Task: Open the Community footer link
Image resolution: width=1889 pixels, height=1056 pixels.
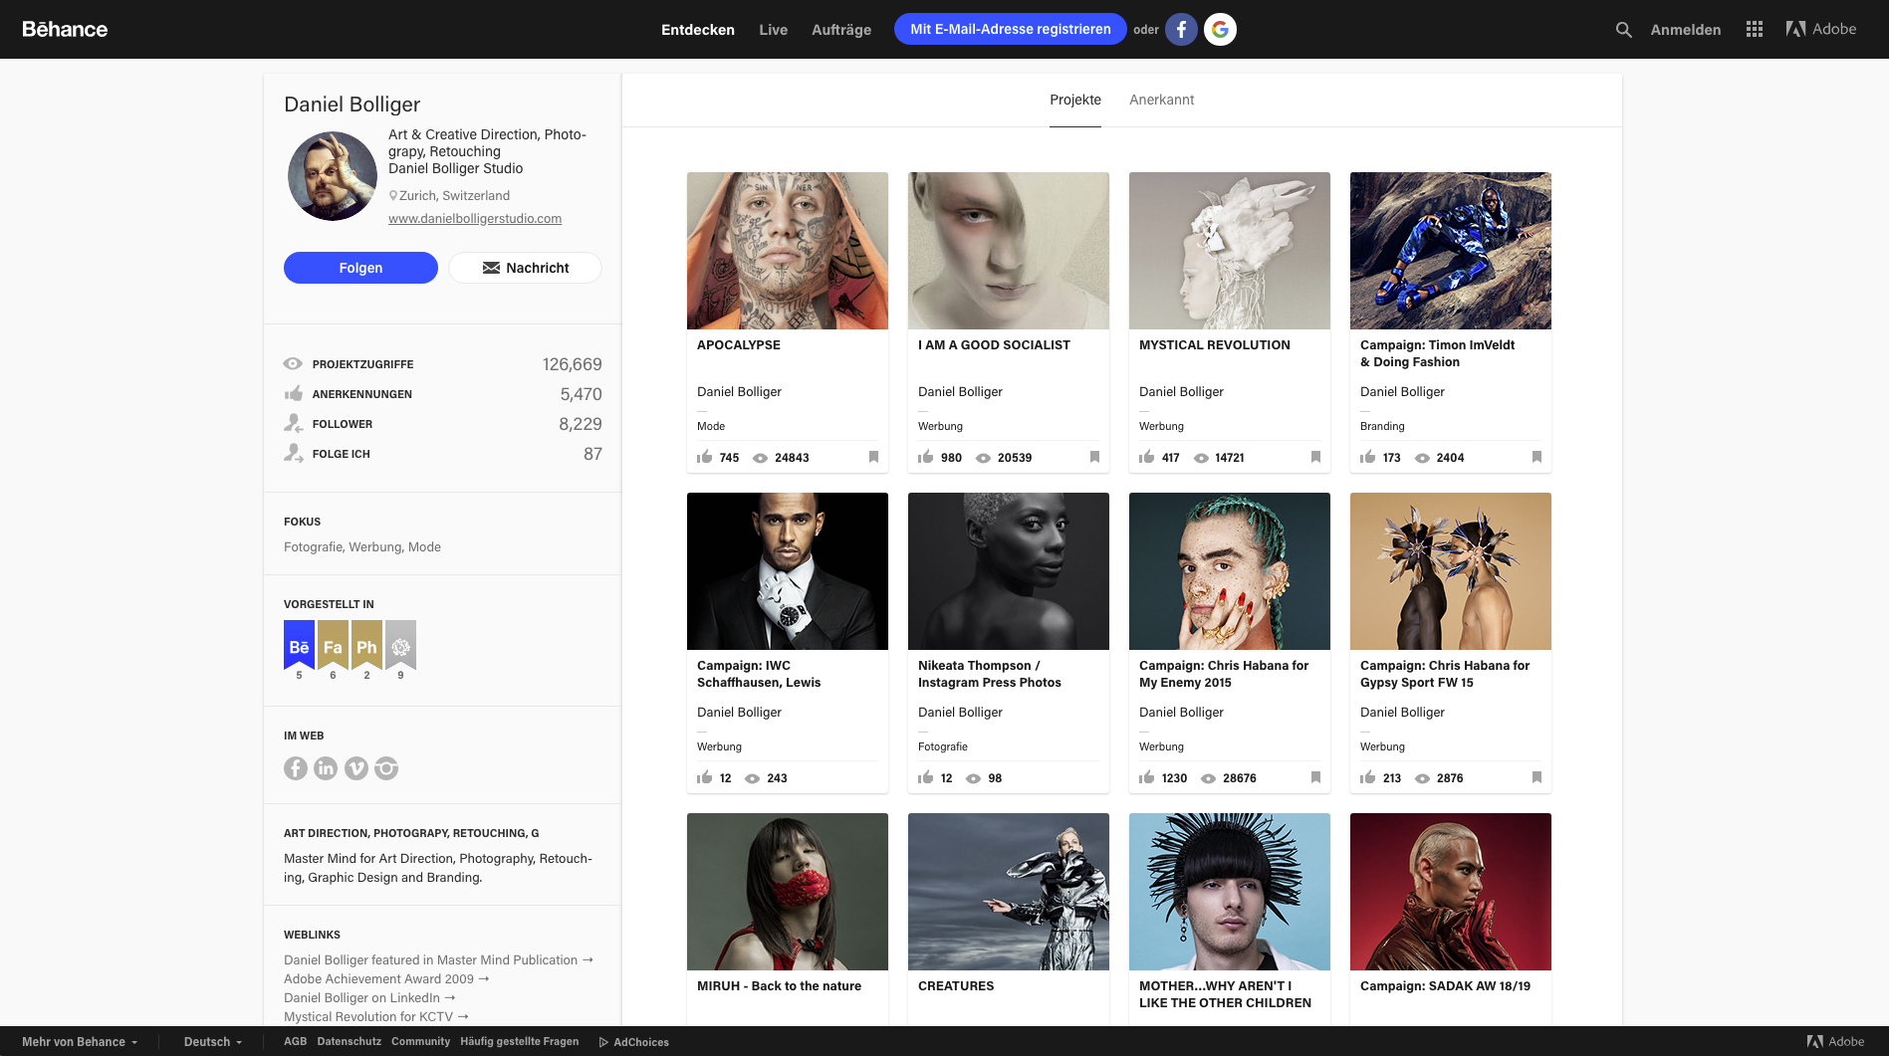Action: point(420,1042)
